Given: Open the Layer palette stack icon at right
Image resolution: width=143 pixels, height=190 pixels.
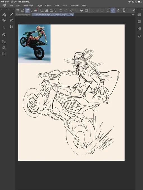Looking at the screenshot, I should pyautogui.click(x=139, y=36).
